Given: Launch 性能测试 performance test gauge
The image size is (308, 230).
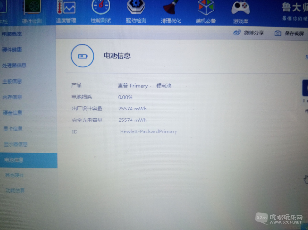Looking at the screenshot, I should [x=101, y=12].
